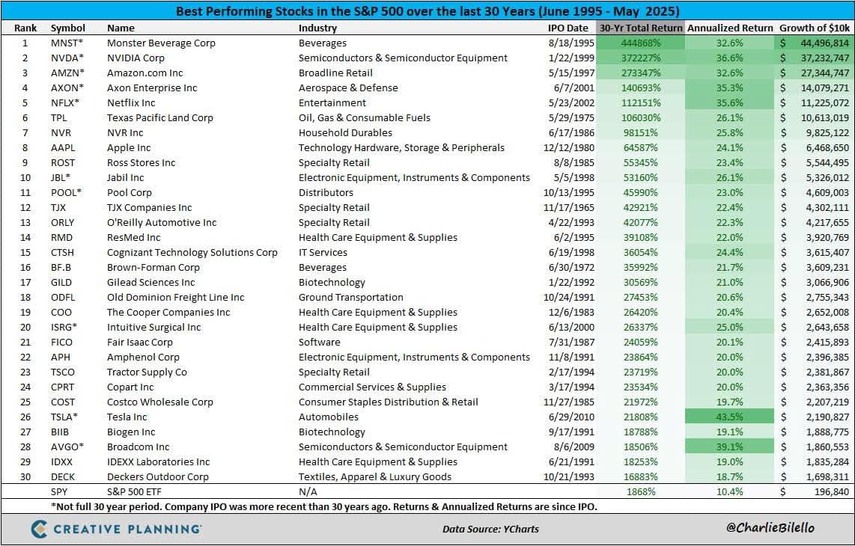Click the Industry column header

pyautogui.click(x=318, y=28)
